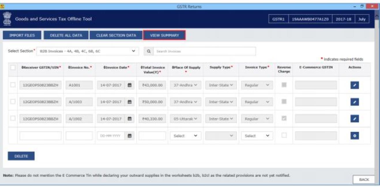Click invoice value ₹50,000.00 cell
380x187 pixels.
click(x=152, y=102)
